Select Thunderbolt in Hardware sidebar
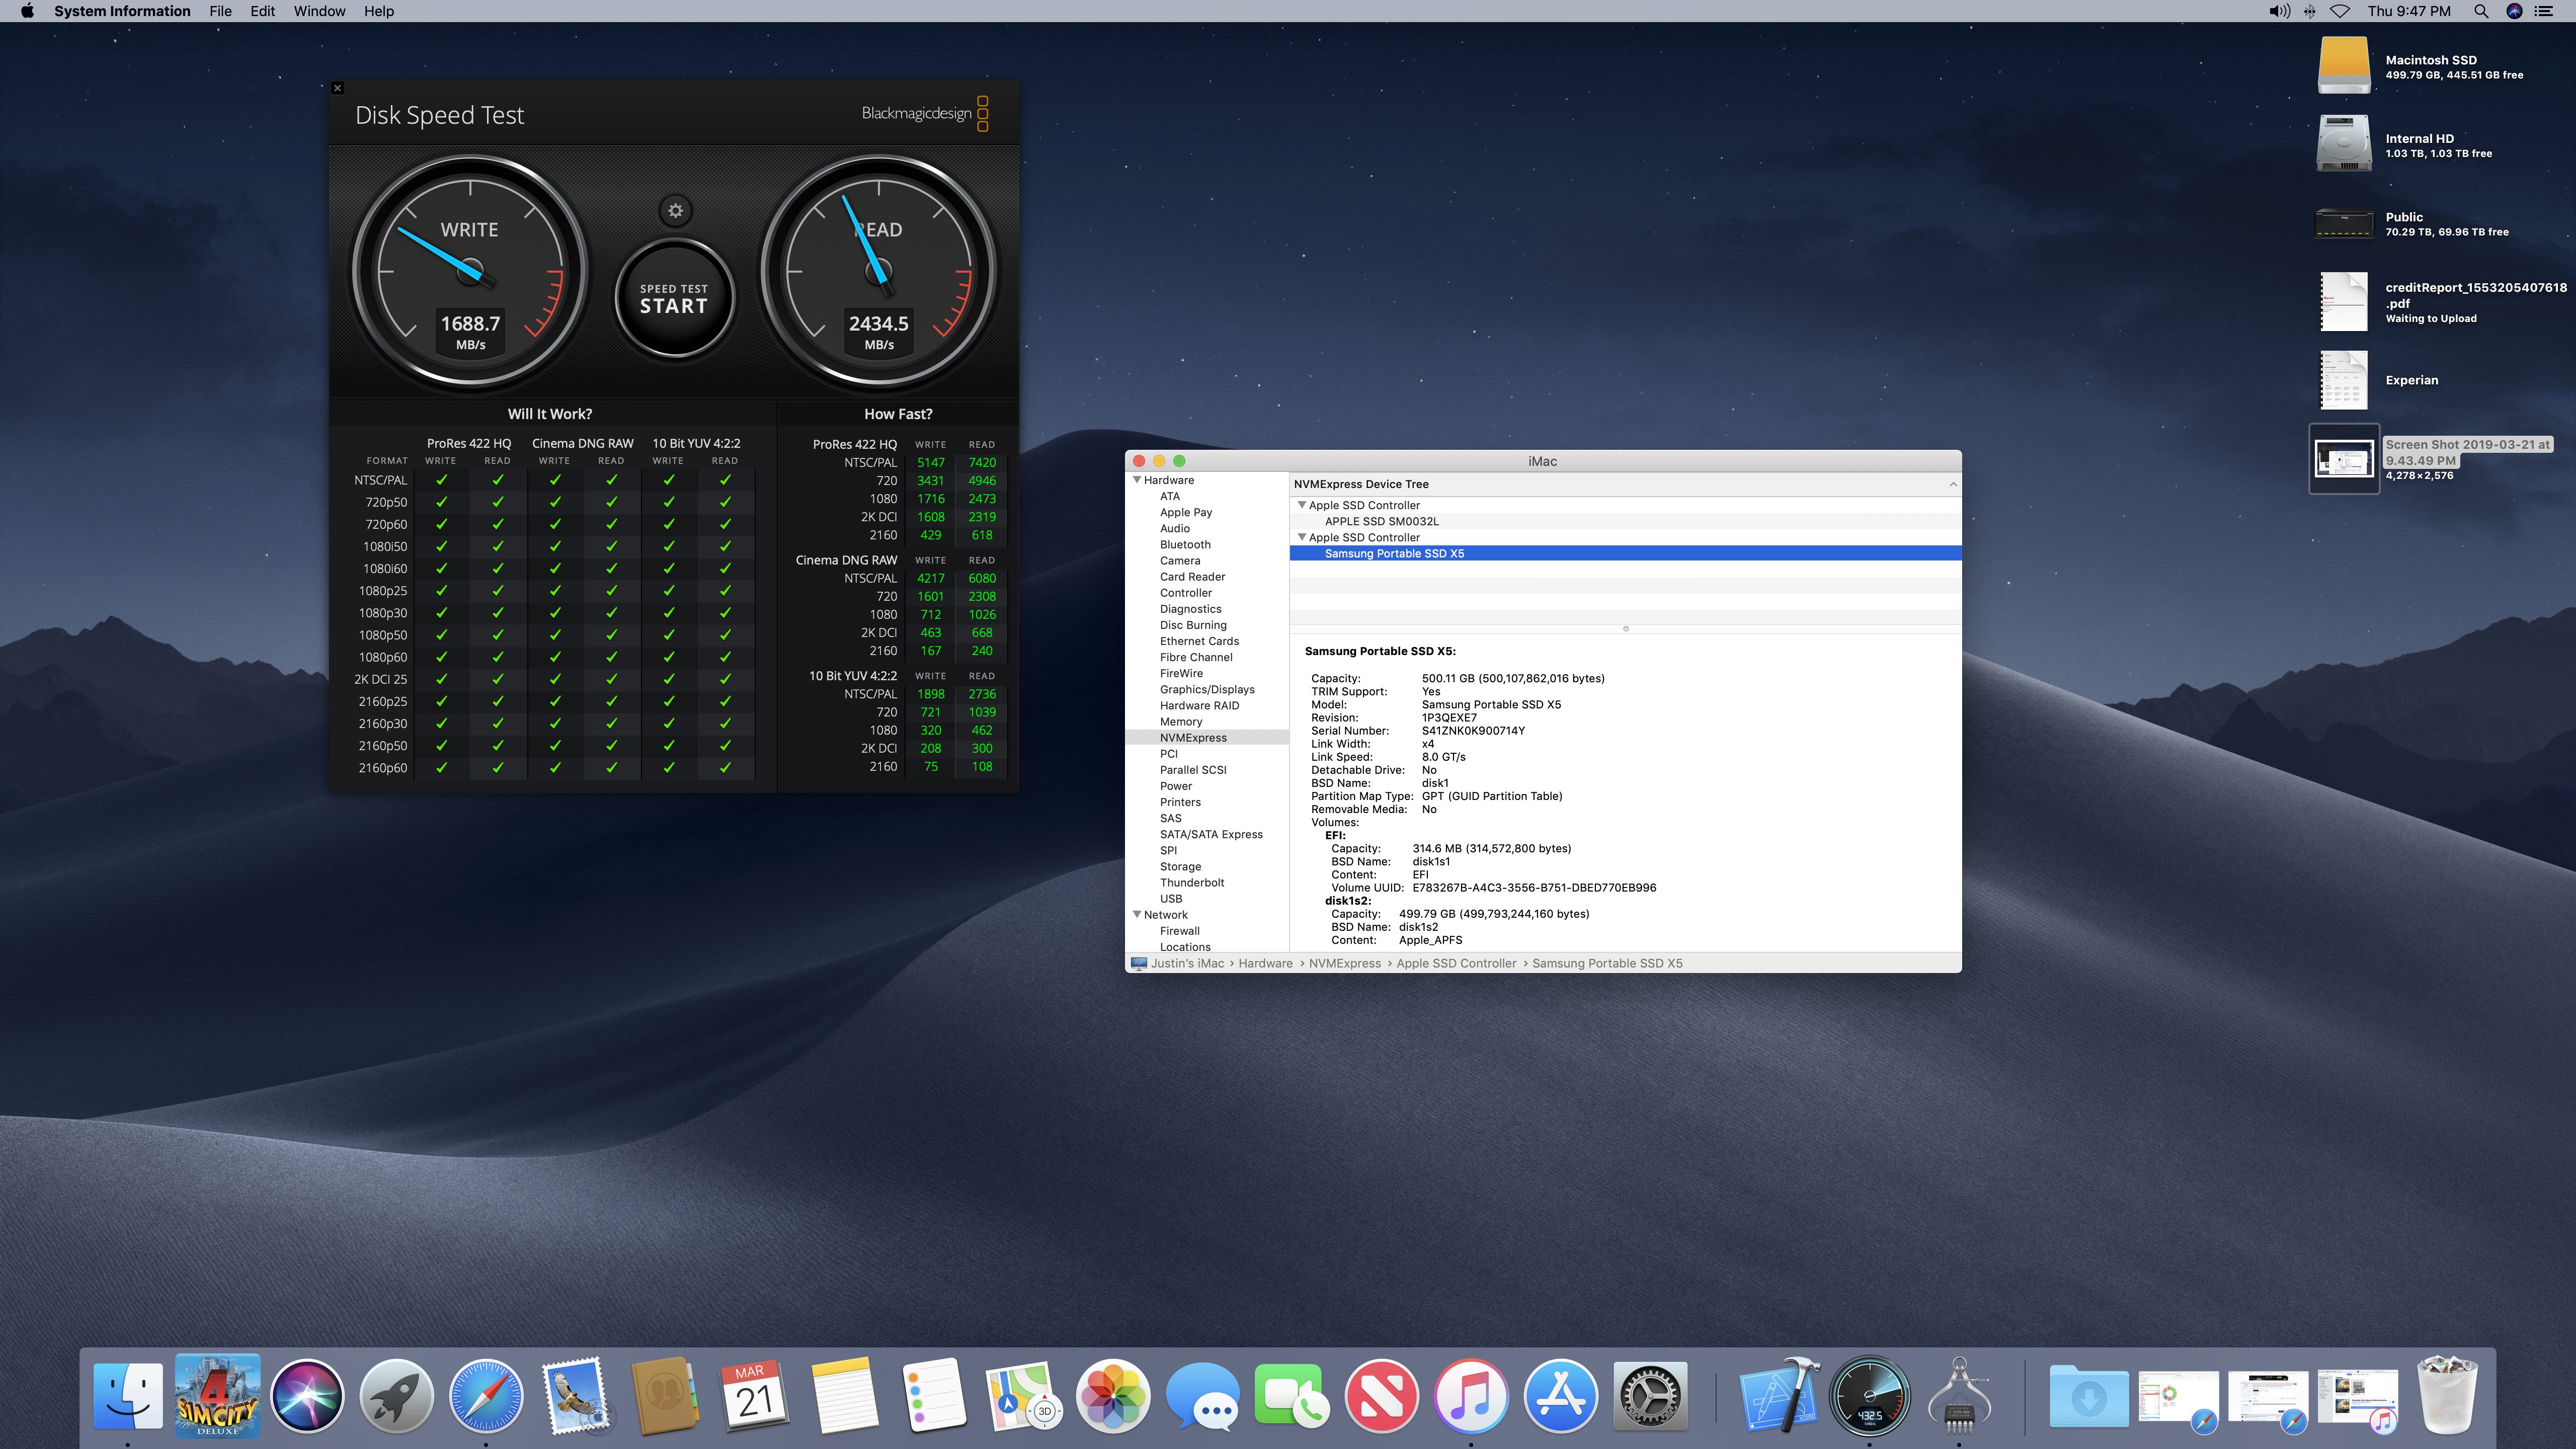Screen dimensions: 2576x1449 pyautogui.click(x=1191, y=883)
